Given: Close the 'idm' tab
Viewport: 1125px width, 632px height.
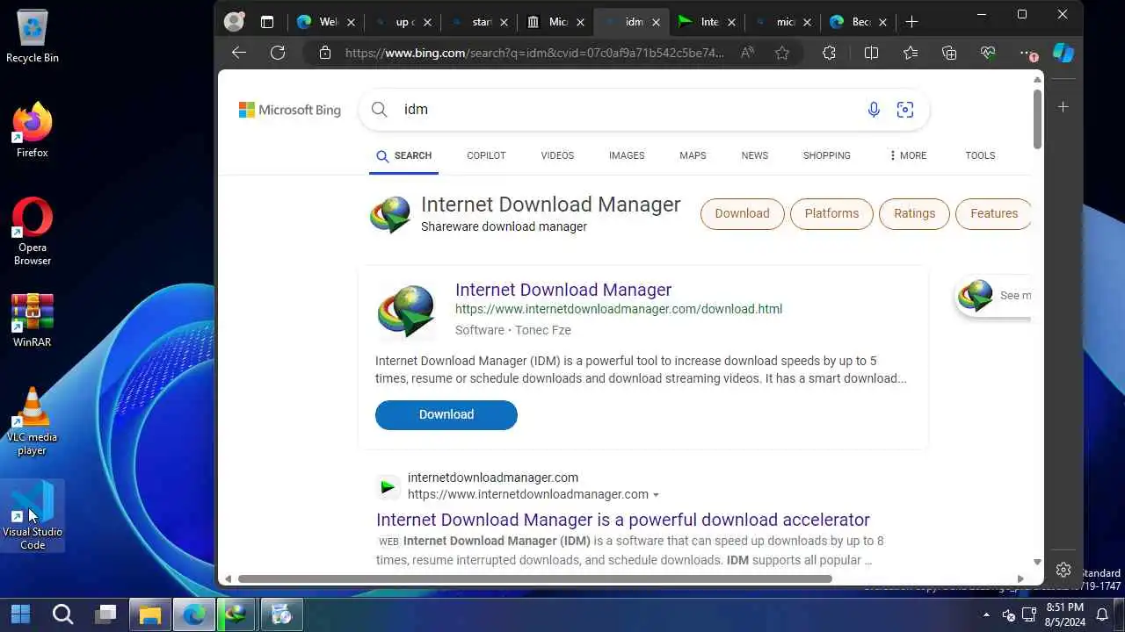Looking at the screenshot, I should 656,22.
